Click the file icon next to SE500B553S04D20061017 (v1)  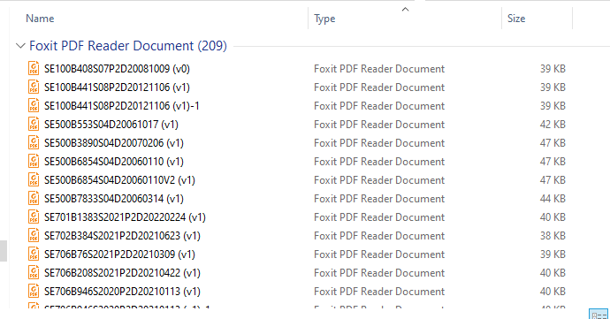34,124
